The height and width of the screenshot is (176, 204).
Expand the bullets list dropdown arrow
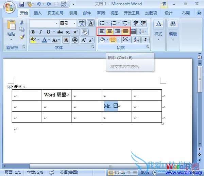click(107, 23)
